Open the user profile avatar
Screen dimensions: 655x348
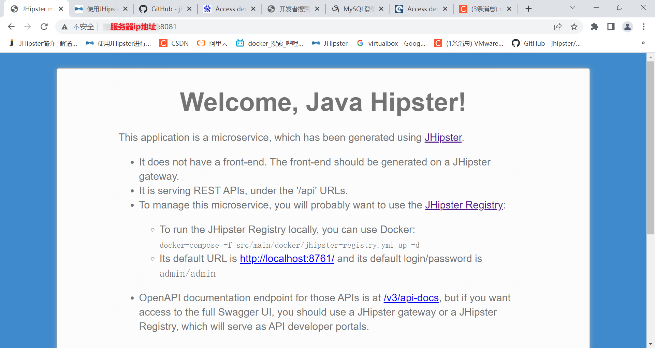pos(627,27)
